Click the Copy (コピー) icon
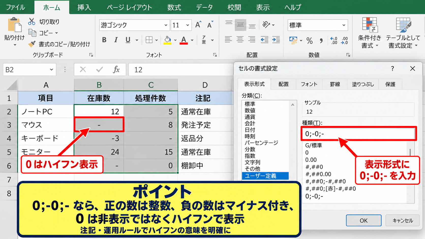This screenshot has height=239, width=425. click(x=32, y=33)
